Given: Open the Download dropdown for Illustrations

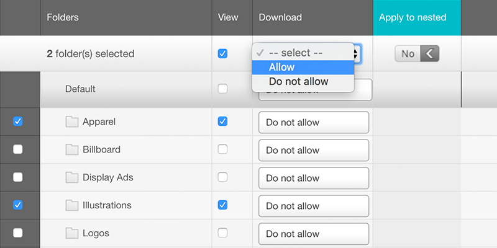Looking at the screenshot, I should click(x=314, y=206).
